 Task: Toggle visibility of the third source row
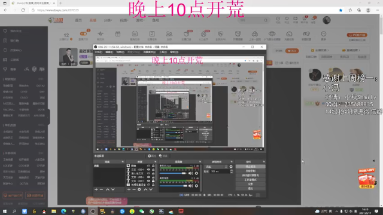[x=148, y=173]
